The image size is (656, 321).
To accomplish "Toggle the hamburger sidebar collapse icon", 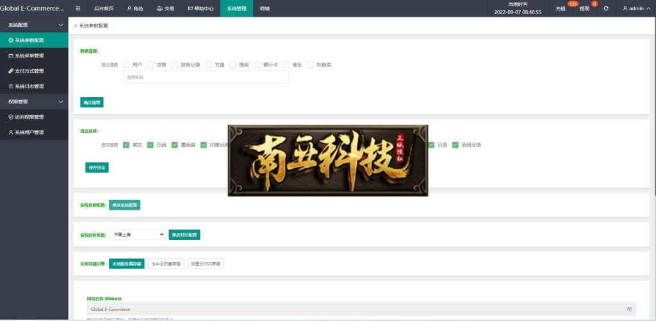I will coord(78,8).
